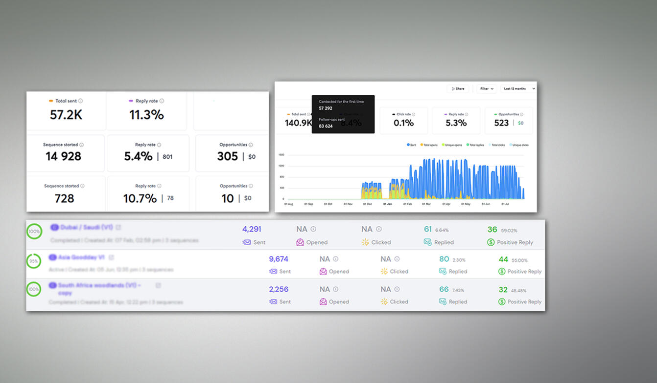
Task: Open the Filter dropdown
Action: (x=486, y=89)
